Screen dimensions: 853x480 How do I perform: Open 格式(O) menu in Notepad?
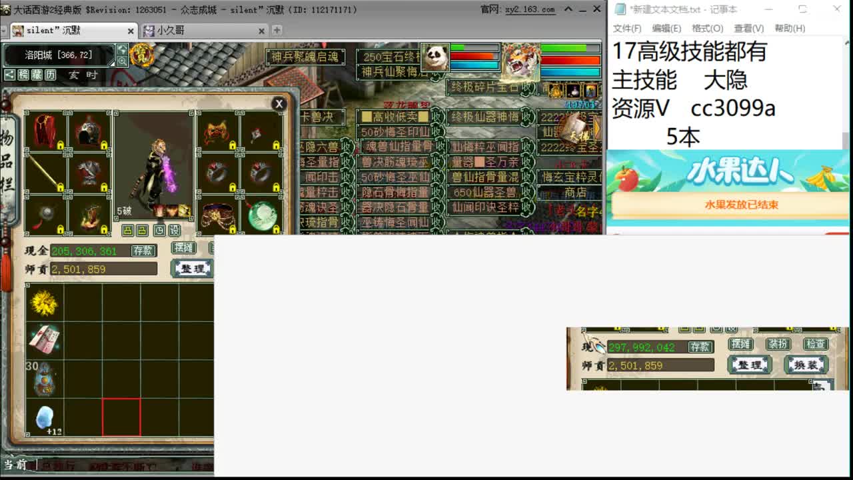[707, 28]
